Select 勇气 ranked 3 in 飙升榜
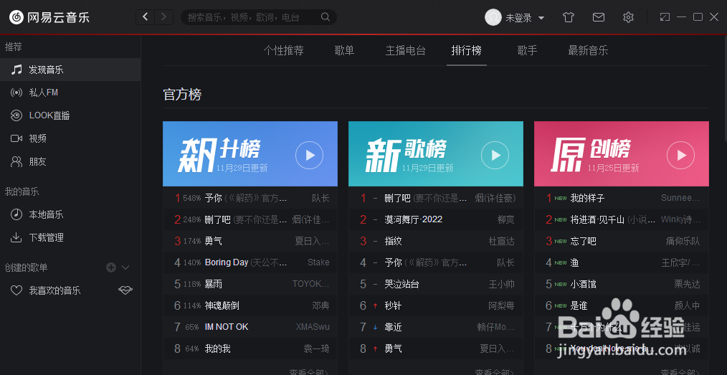 250,241
